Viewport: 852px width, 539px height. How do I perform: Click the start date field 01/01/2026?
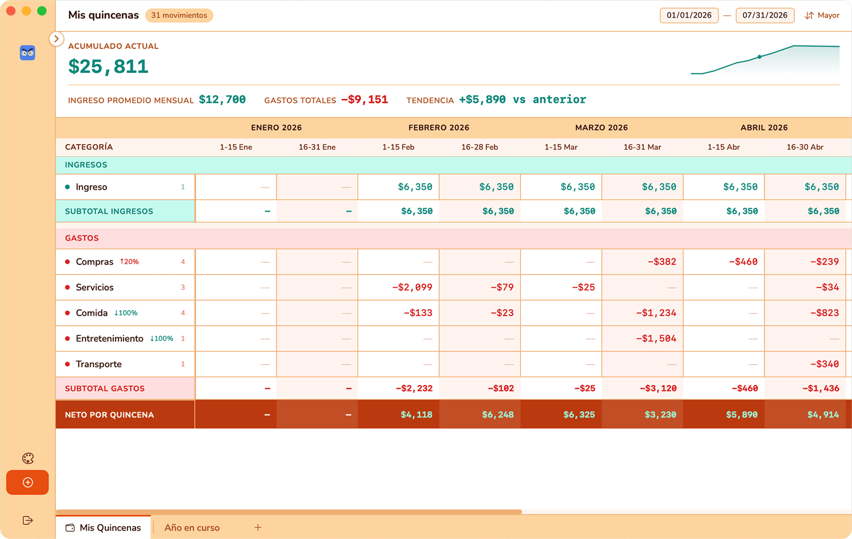pyautogui.click(x=688, y=15)
